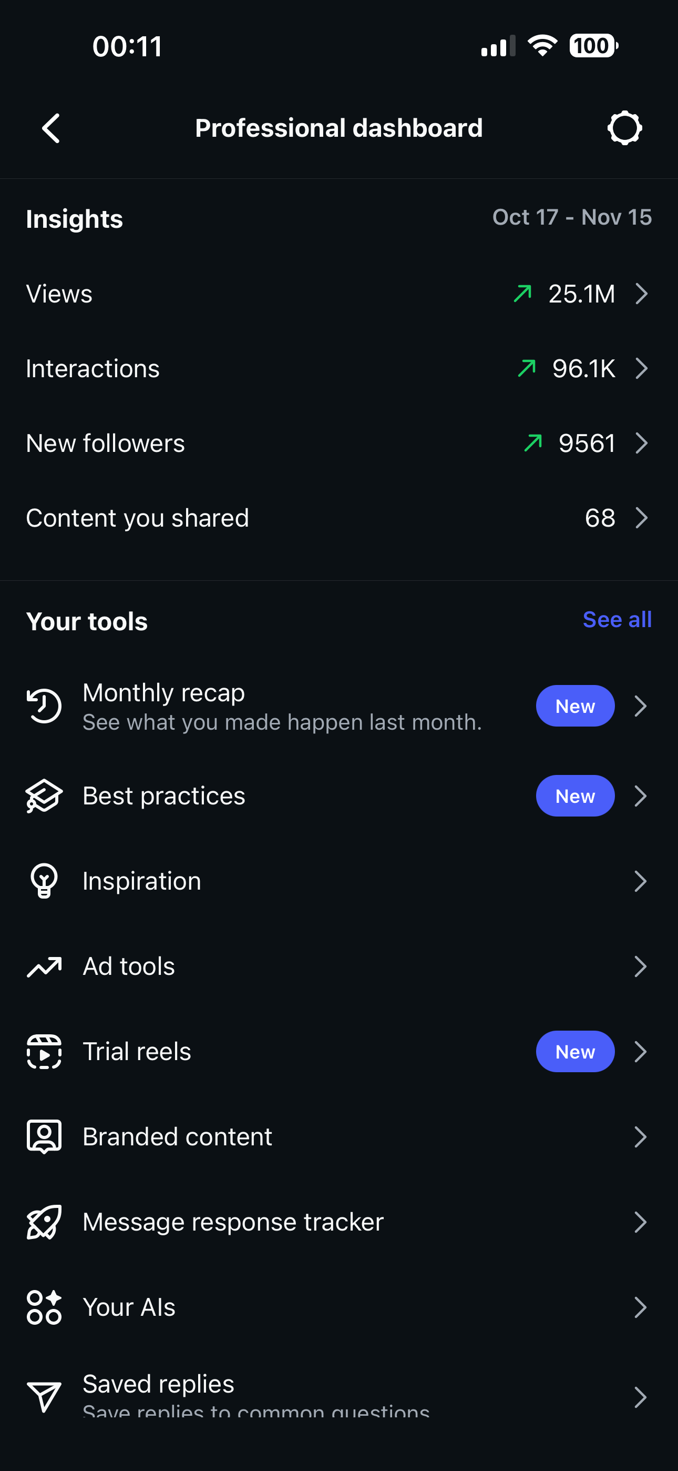Image resolution: width=678 pixels, height=1471 pixels.
Task: Expand the Views insight chevron
Action: [642, 294]
